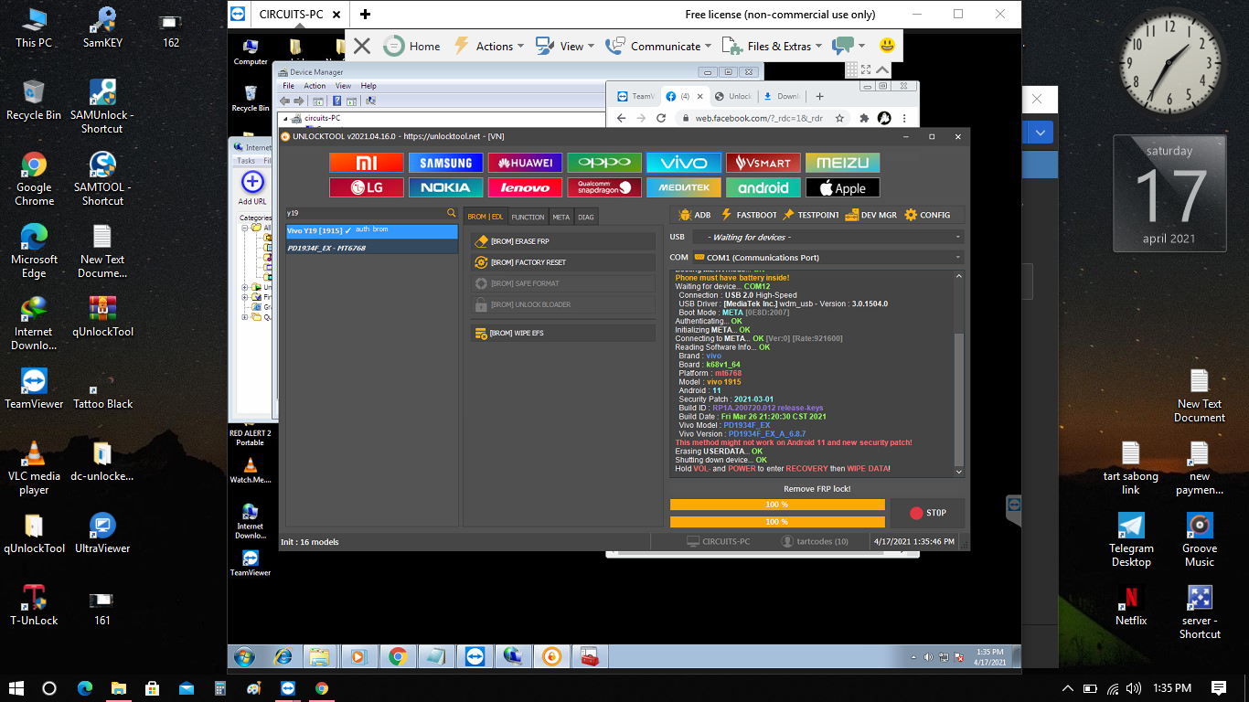The height and width of the screenshot is (702, 1249).
Task: Click [BROM] ERASE FRP button
Action: (563, 241)
